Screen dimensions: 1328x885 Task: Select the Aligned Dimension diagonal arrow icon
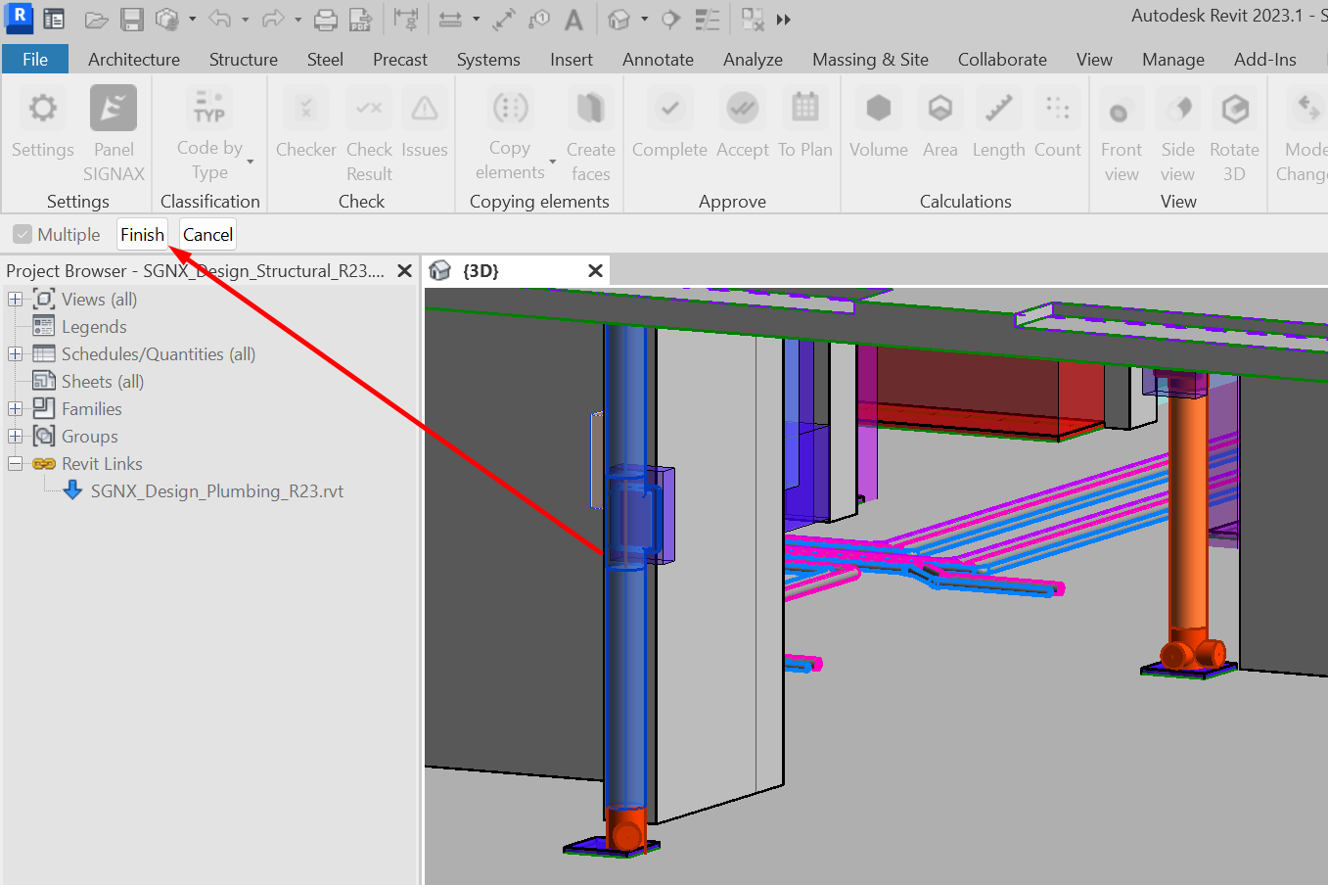pyautogui.click(x=504, y=20)
